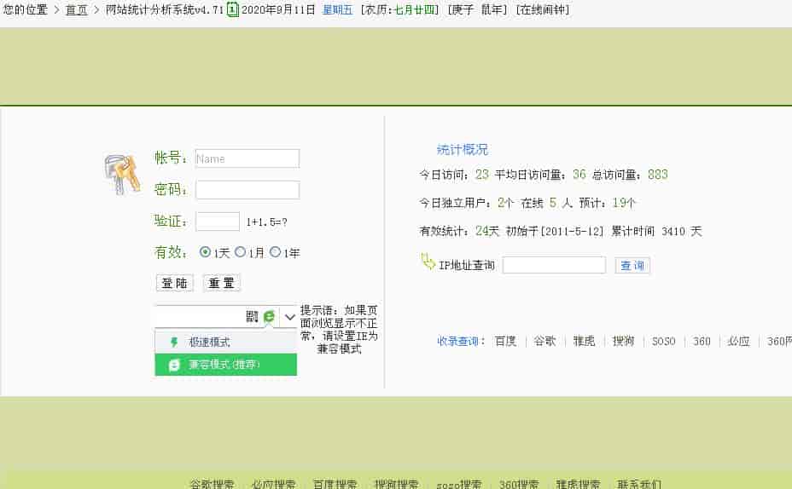Open 谷歌搜索 link in footer
Viewport: 792px width, 489px height.
point(213,484)
